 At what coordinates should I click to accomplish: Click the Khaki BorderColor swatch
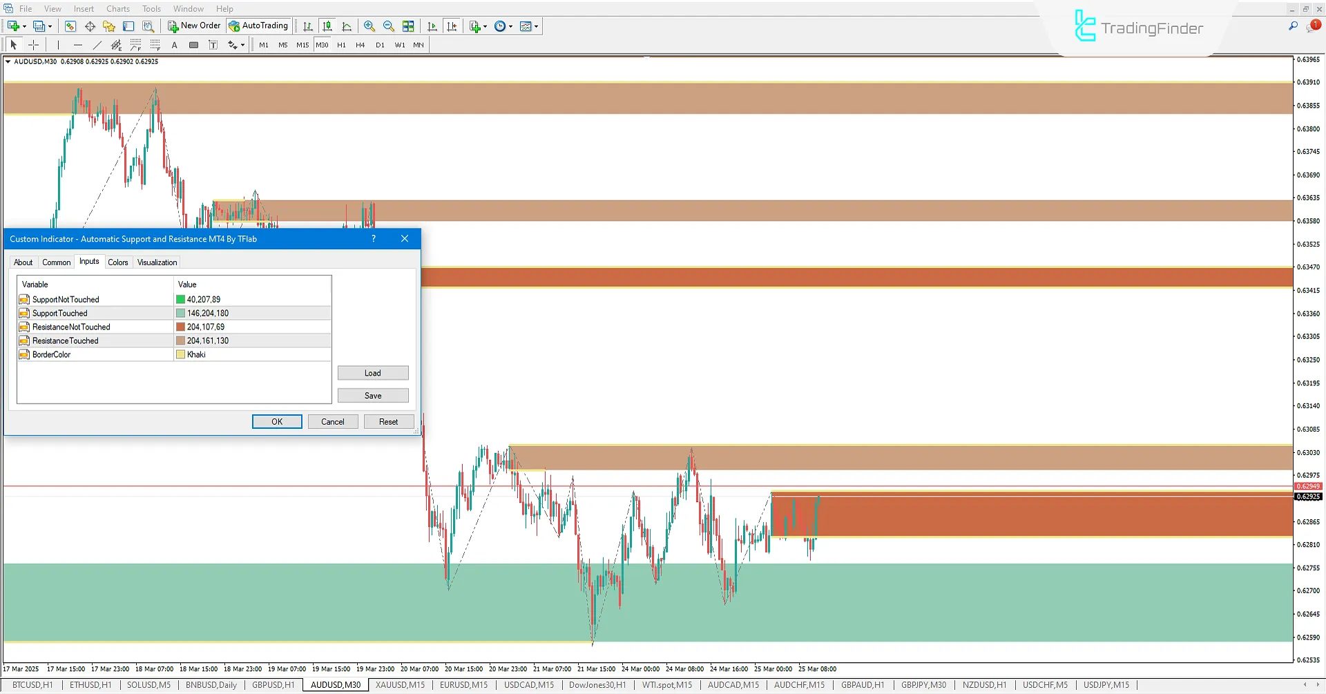point(182,354)
